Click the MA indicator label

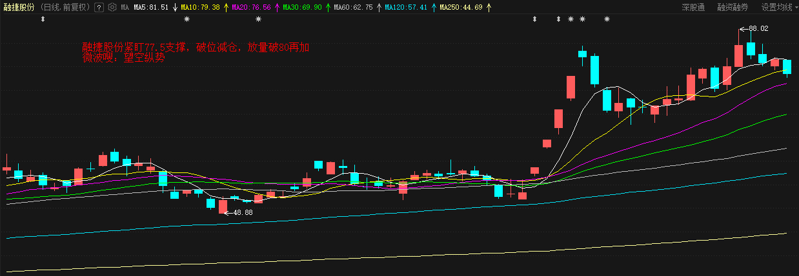point(125,8)
